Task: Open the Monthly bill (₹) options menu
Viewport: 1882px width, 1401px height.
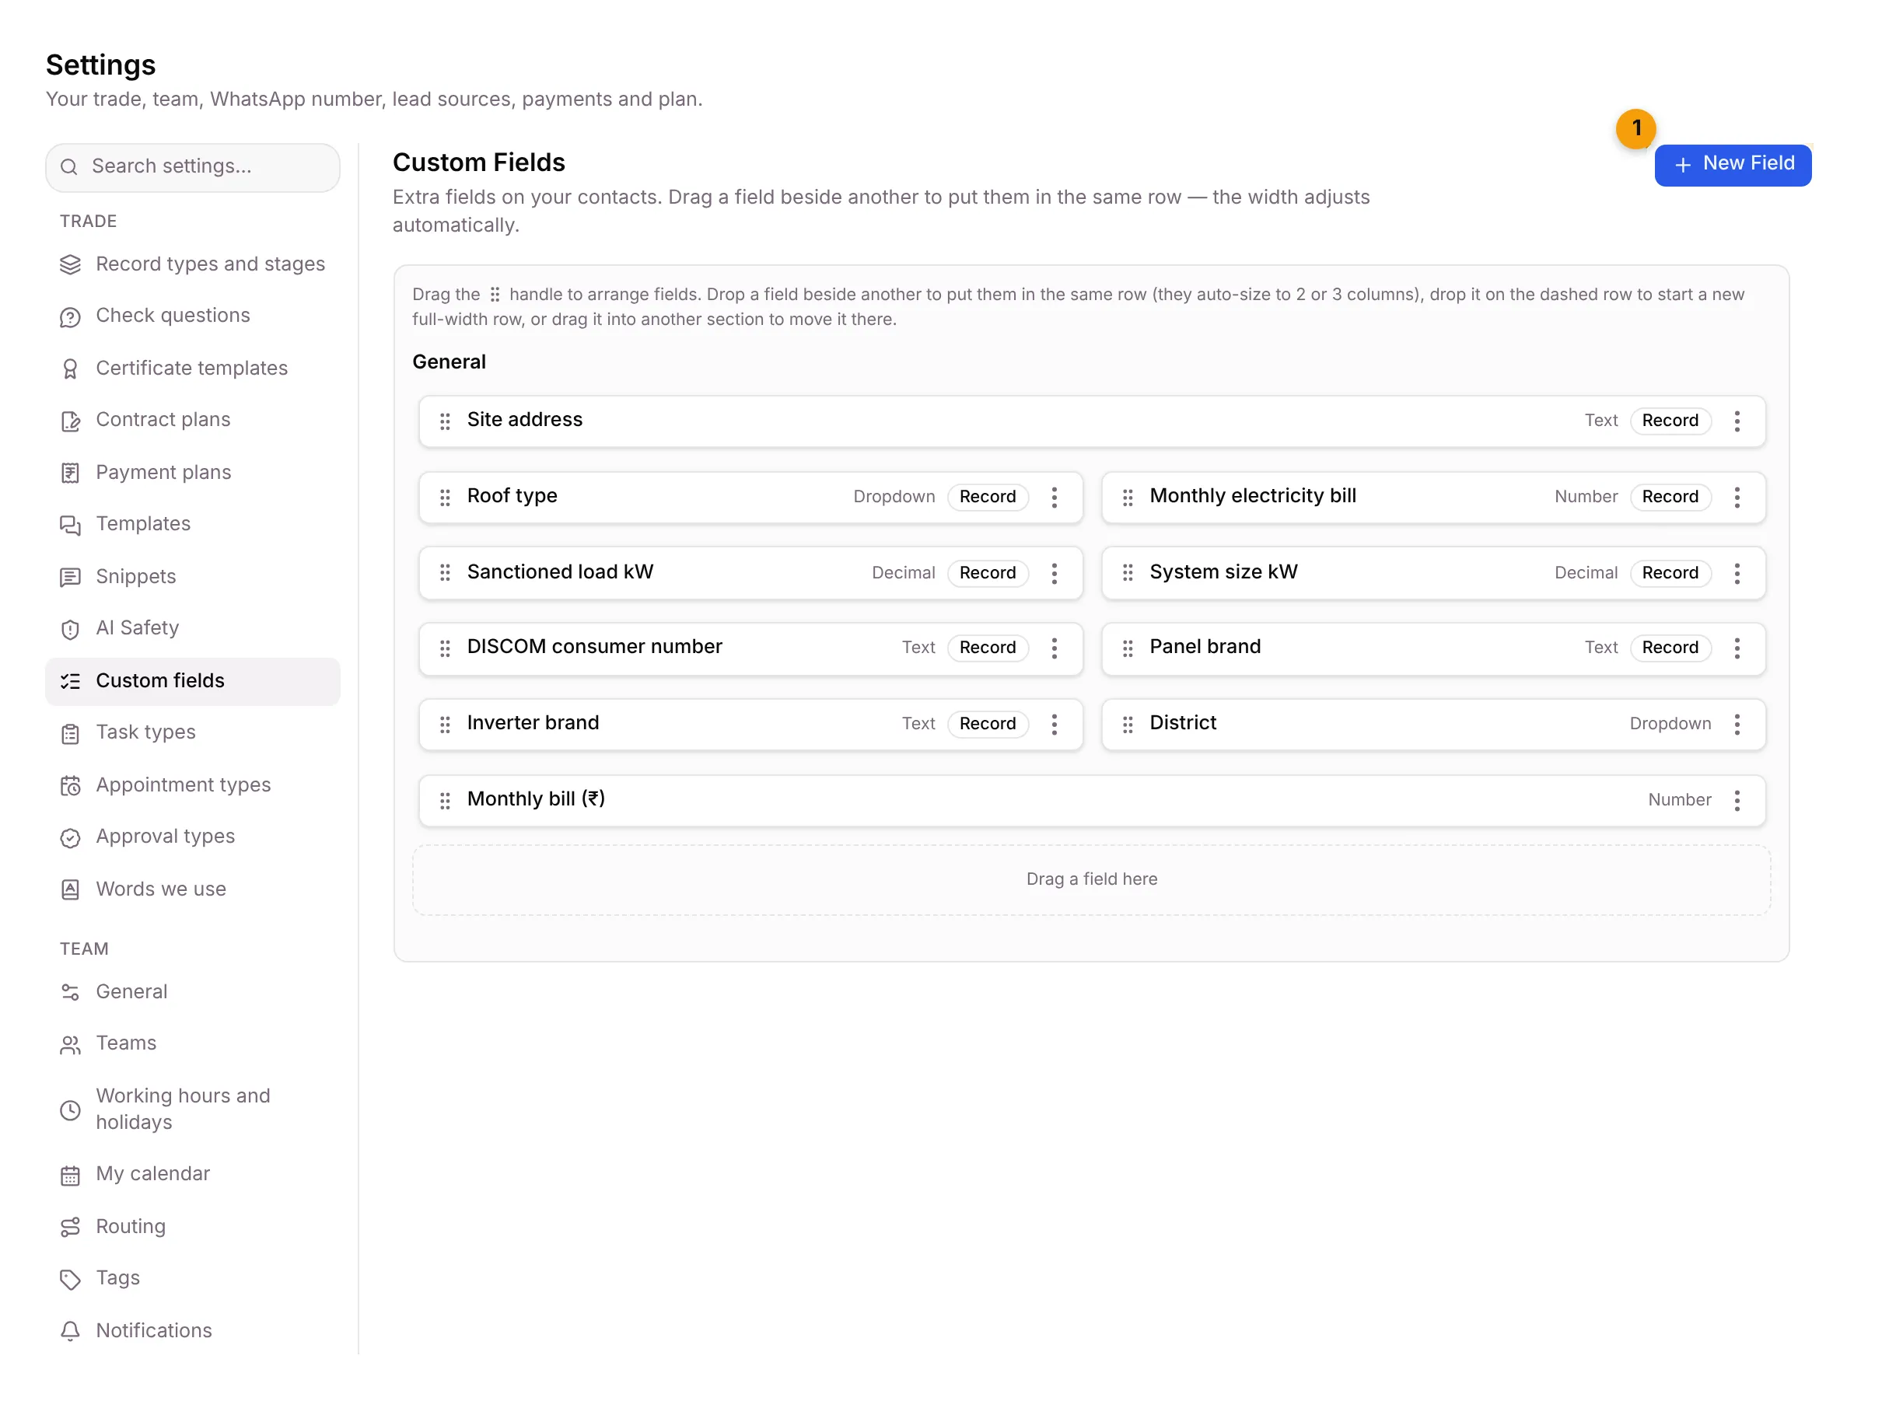Action: tap(1736, 801)
